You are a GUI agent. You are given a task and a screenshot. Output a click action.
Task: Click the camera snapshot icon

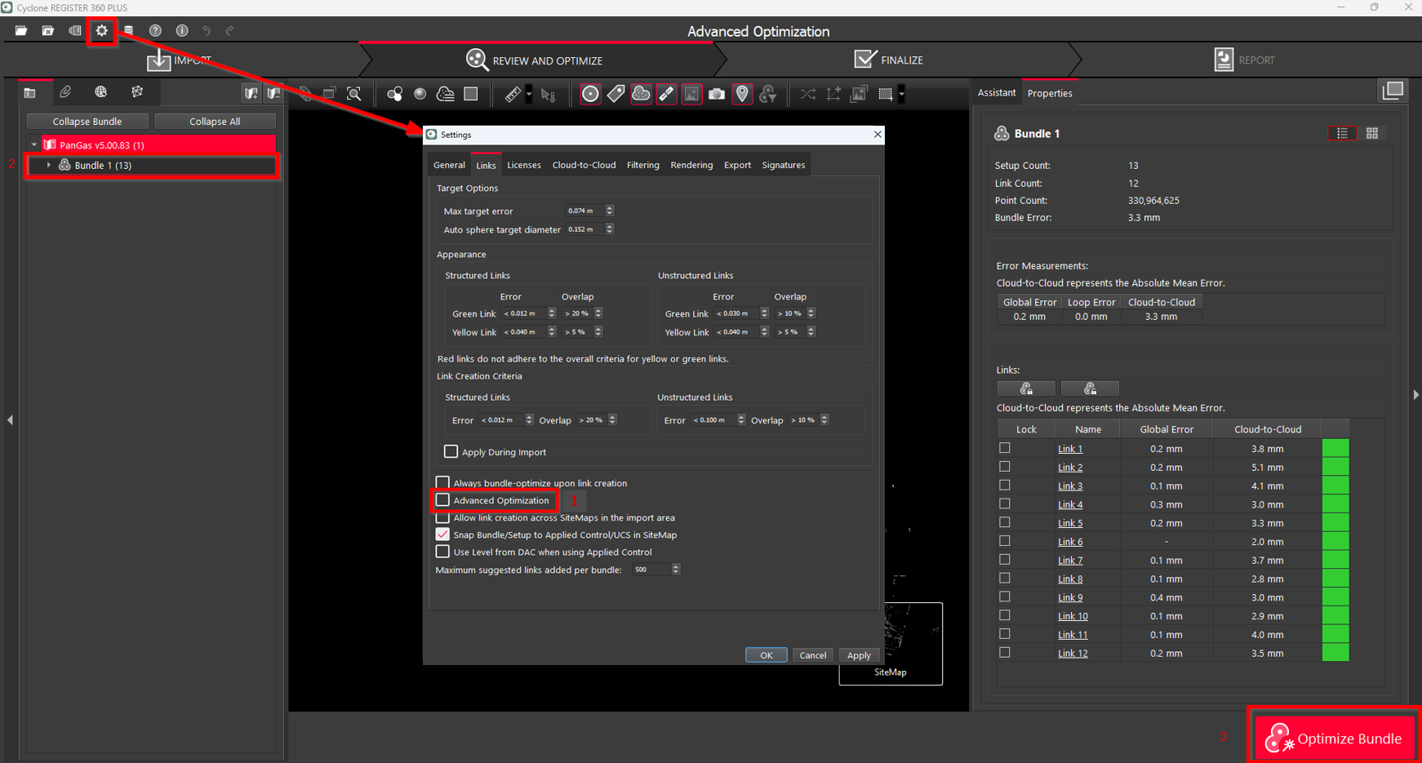point(717,95)
